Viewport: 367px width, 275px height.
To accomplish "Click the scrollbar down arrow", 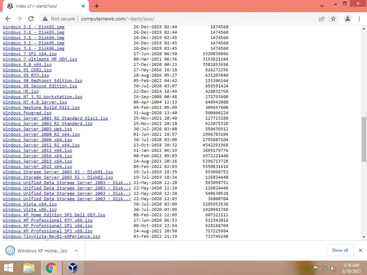I will point(364,237).
